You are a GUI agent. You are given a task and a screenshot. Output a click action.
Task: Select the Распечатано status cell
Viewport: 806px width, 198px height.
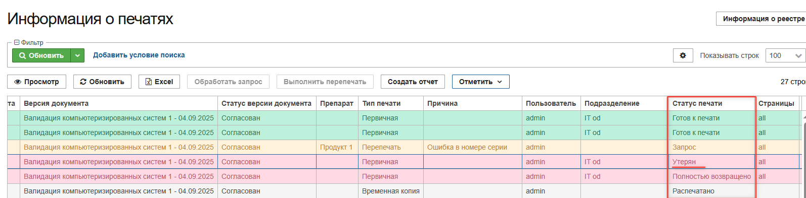[x=711, y=191]
